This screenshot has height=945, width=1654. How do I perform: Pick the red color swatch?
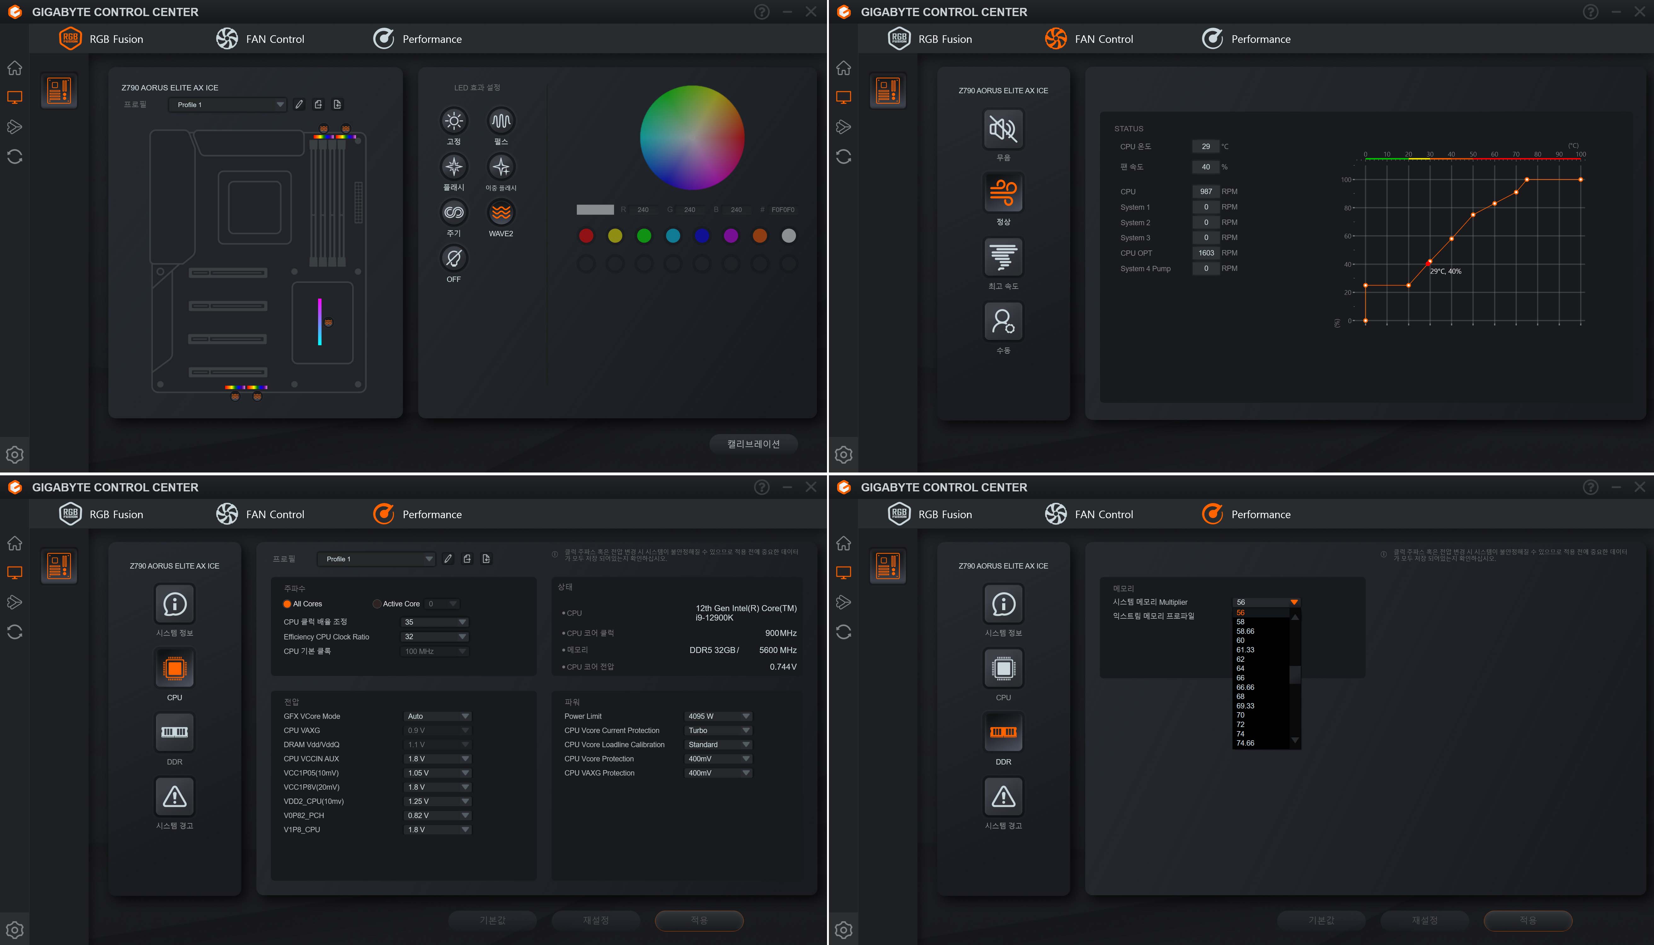(586, 236)
